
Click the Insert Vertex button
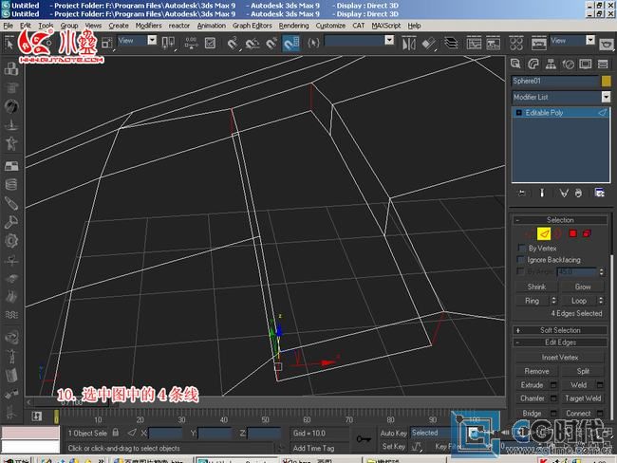tap(560, 357)
